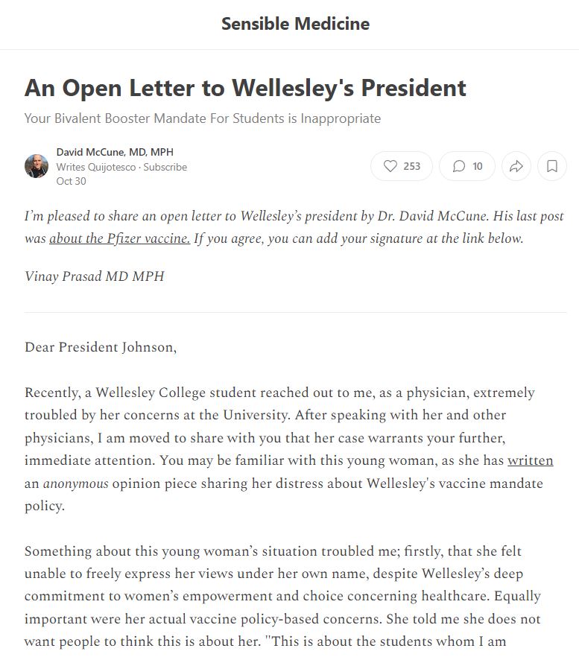Go to the Sensible Medicine homepage title
Image resolution: width=579 pixels, height=657 pixels.
pos(295,24)
